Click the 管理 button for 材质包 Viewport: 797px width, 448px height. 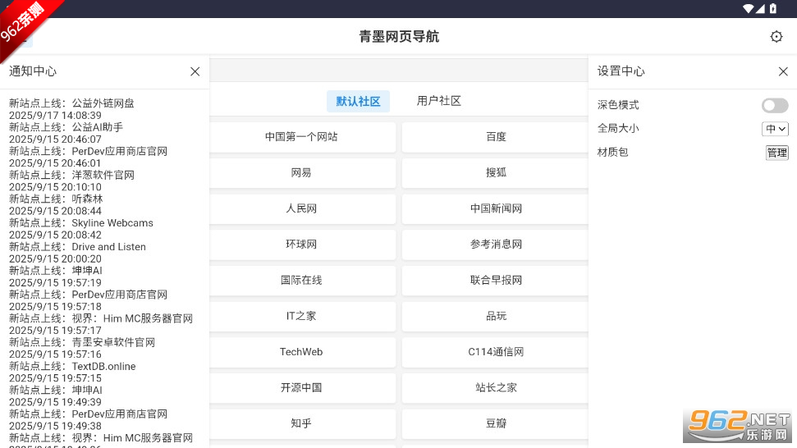tap(776, 153)
